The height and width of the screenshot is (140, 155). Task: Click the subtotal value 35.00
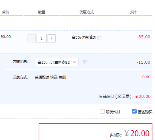(144, 37)
